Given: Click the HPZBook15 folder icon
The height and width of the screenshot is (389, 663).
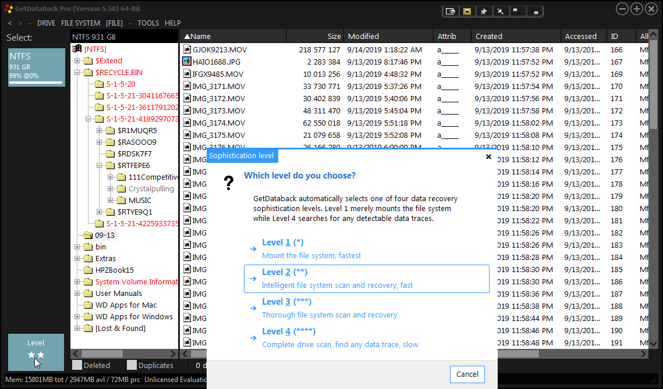Looking at the screenshot, I should coord(88,270).
